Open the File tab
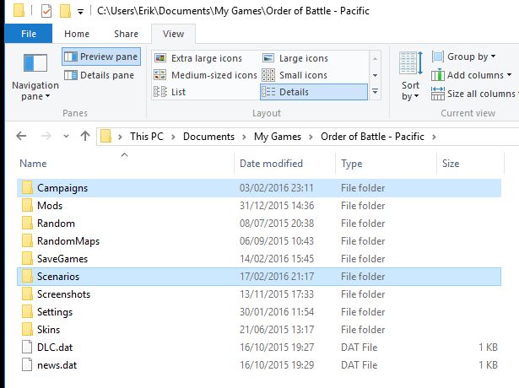The height and width of the screenshot is (388, 519). pos(29,34)
